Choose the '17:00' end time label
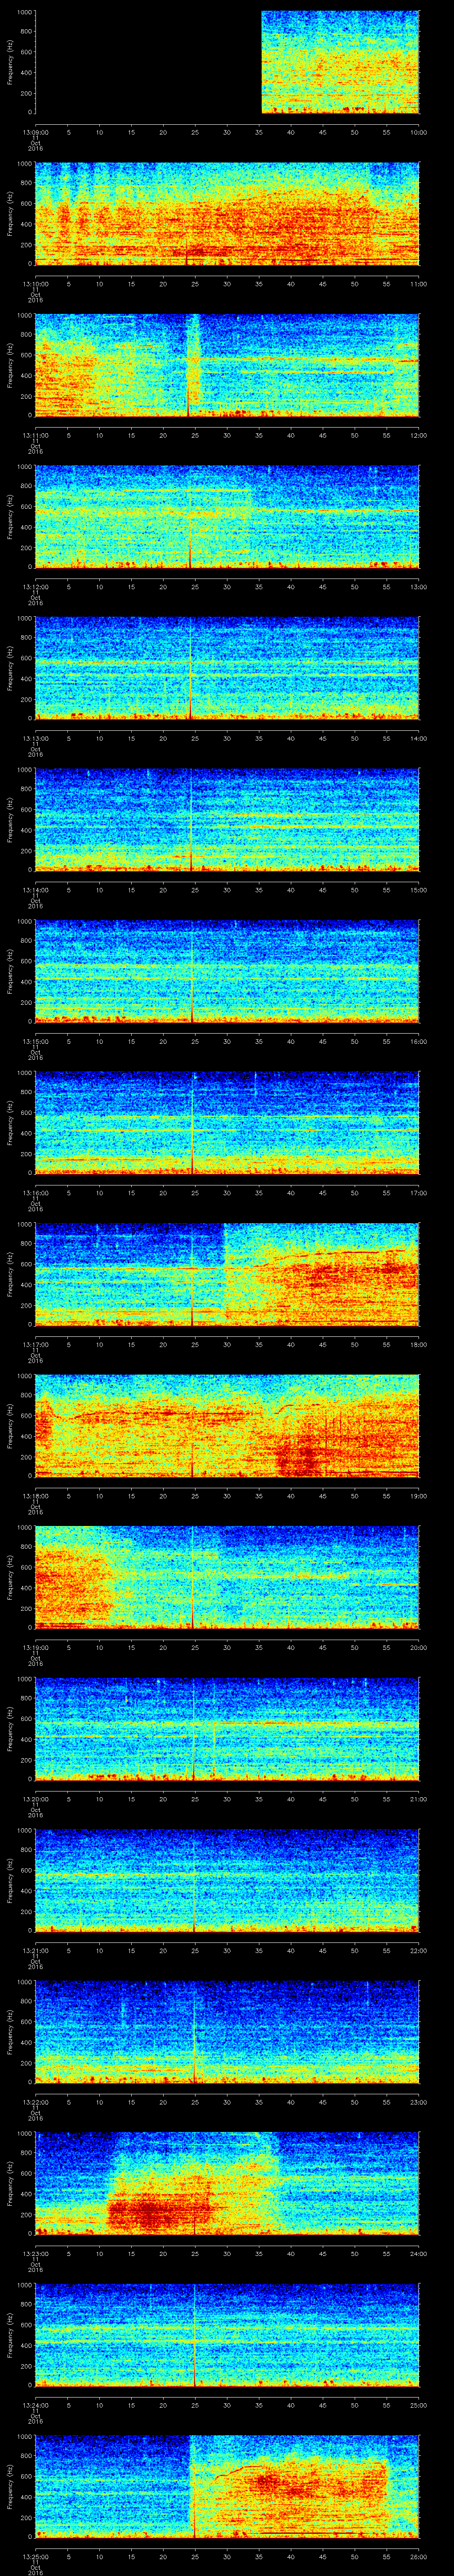Viewport: 454px width, 2576px height. (x=419, y=1192)
